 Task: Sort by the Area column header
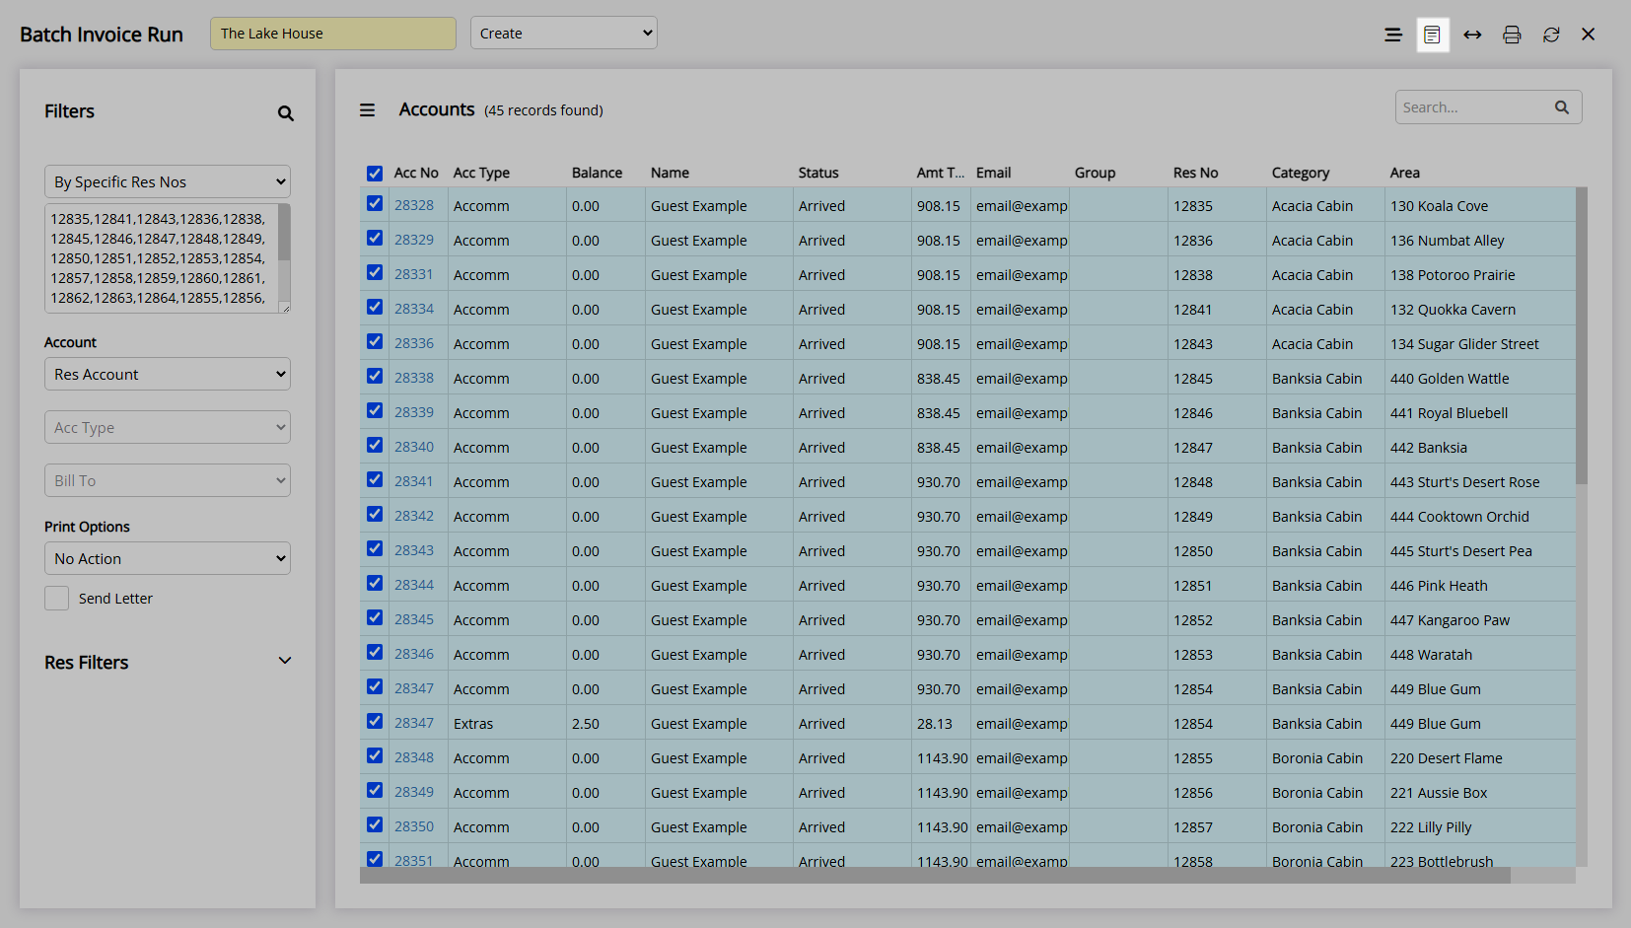point(1405,173)
